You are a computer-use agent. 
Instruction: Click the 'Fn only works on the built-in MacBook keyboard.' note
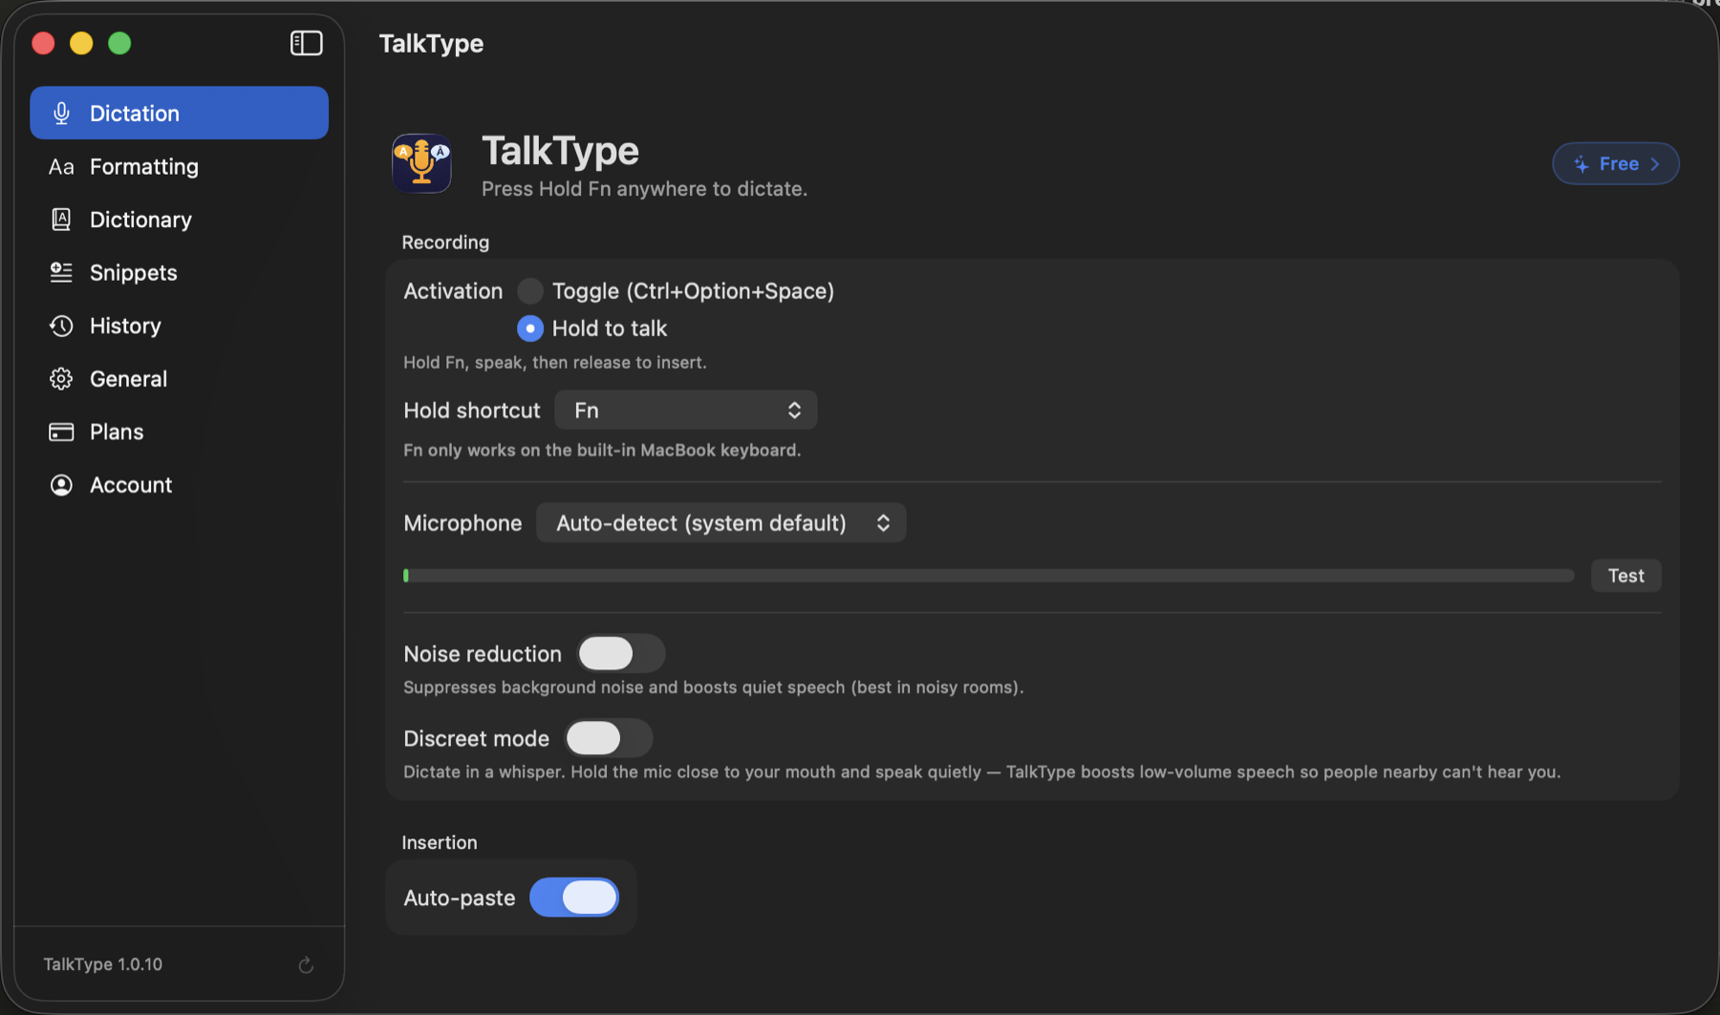click(x=602, y=450)
